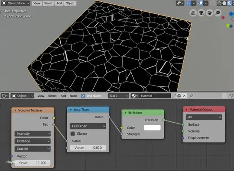234x171 pixels.
Task: Toggle X-ray mode button
Action: (212, 3)
